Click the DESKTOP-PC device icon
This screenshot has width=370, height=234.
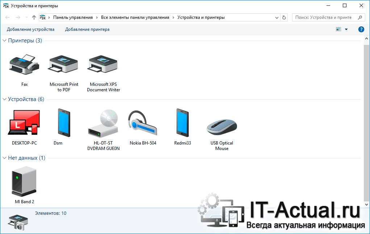click(x=24, y=123)
